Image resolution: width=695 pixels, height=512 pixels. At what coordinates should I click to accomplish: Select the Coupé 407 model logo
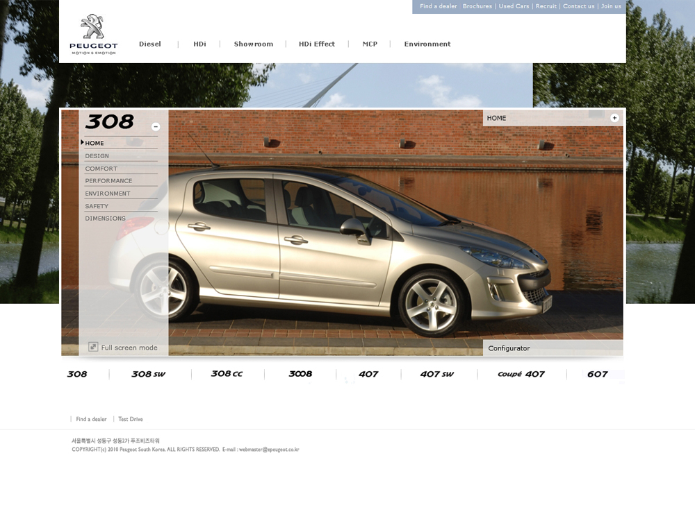[x=521, y=375]
